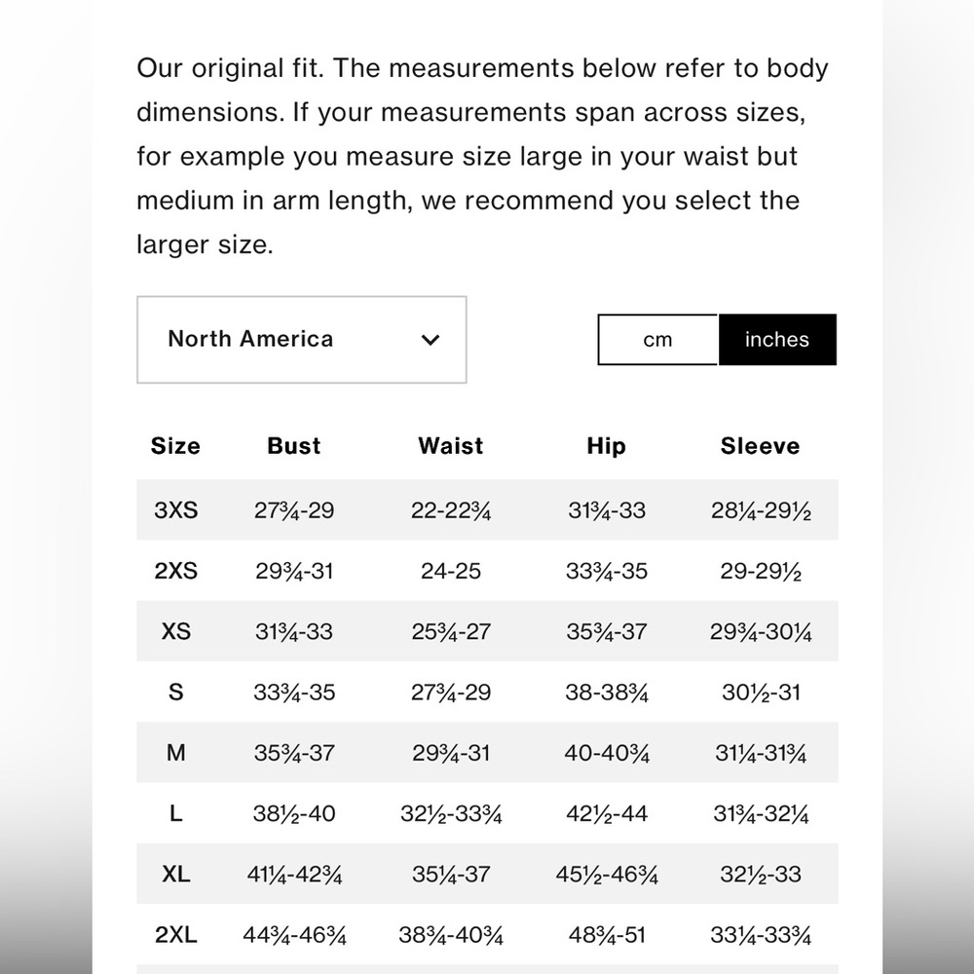Select the 3XS size row
Image resolution: width=974 pixels, height=974 pixels.
click(x=487, y=510)
